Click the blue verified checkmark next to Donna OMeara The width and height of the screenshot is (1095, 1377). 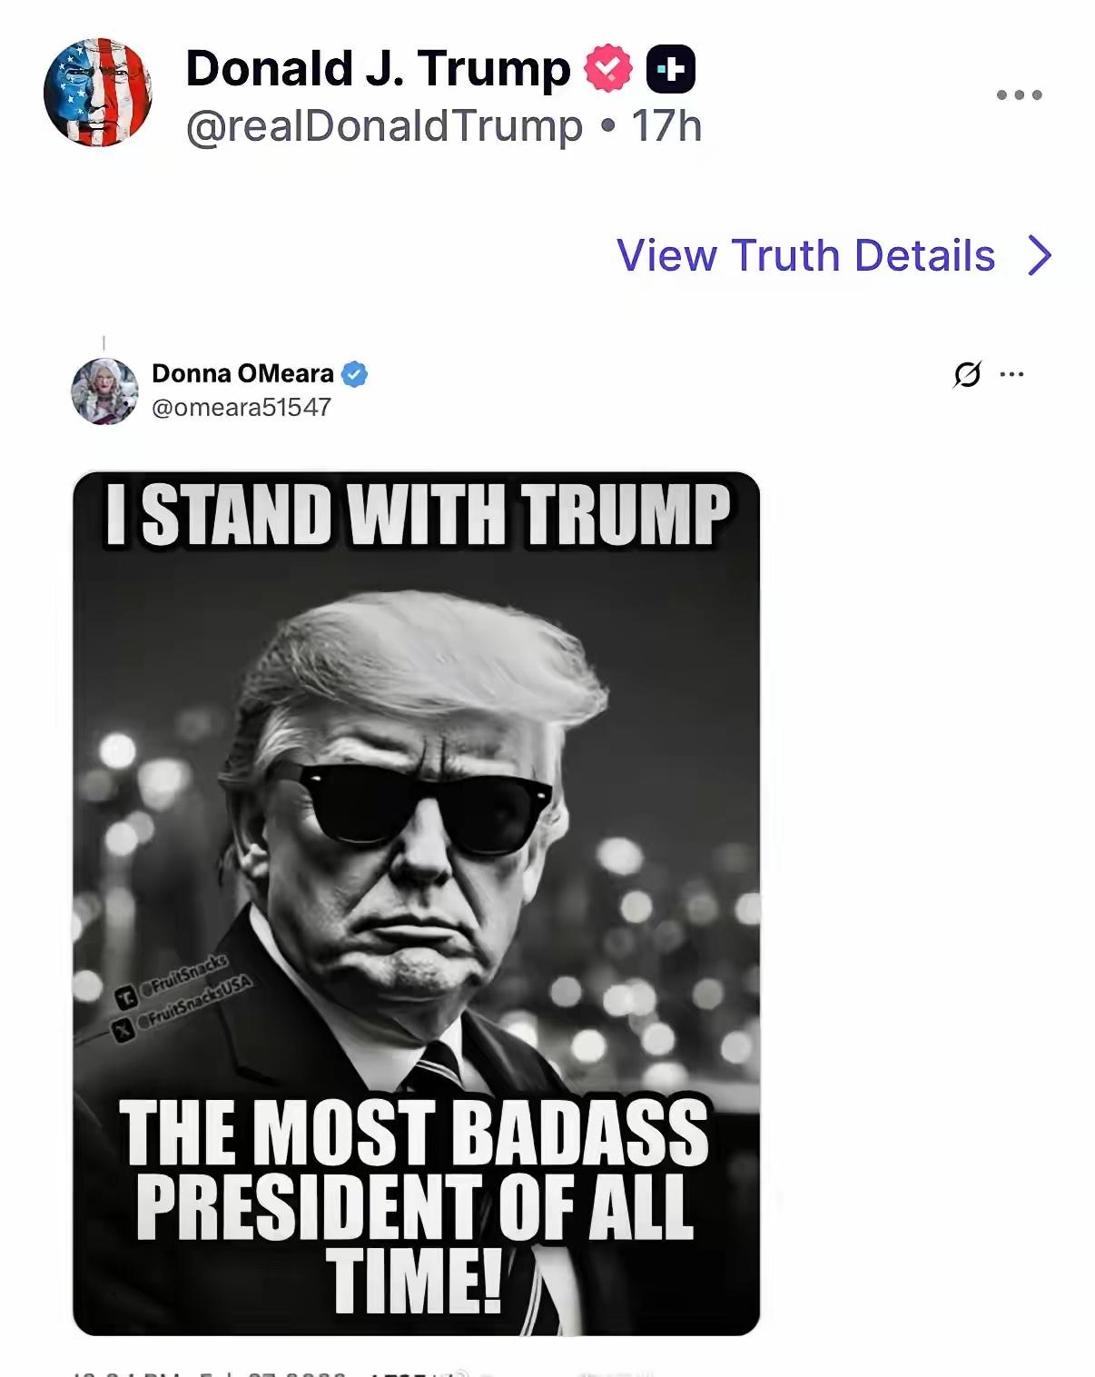[x=354, y=374]
